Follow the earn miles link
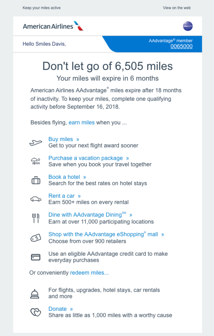The width and height of the screenshot is (214, 336). pyautogui.click(x=82, y=123)
